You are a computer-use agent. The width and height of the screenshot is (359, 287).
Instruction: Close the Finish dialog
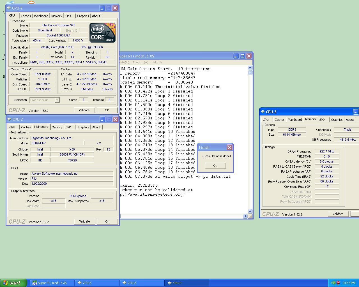[x=229, y=147]
